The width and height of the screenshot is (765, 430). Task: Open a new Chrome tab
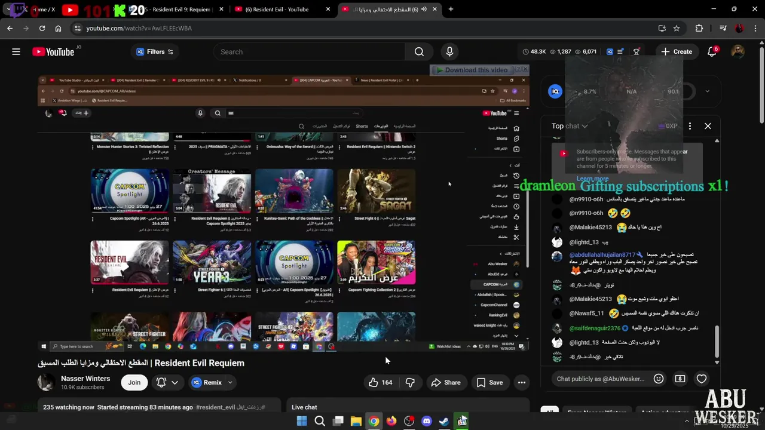tap(451, 9)
